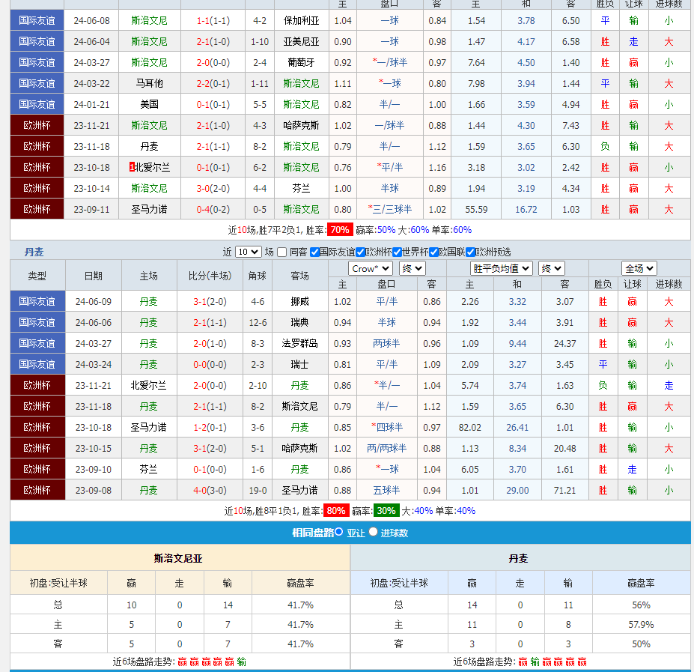
Task: Open the Crow* bookmaker dropdown
Action: (371, 268)
